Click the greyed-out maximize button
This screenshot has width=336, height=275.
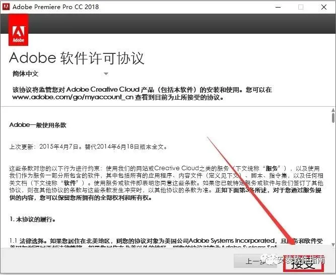[301, 7]
